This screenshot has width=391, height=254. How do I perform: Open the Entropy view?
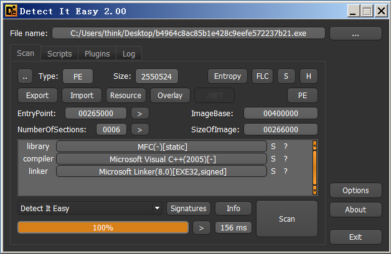(x=227, y=76)
